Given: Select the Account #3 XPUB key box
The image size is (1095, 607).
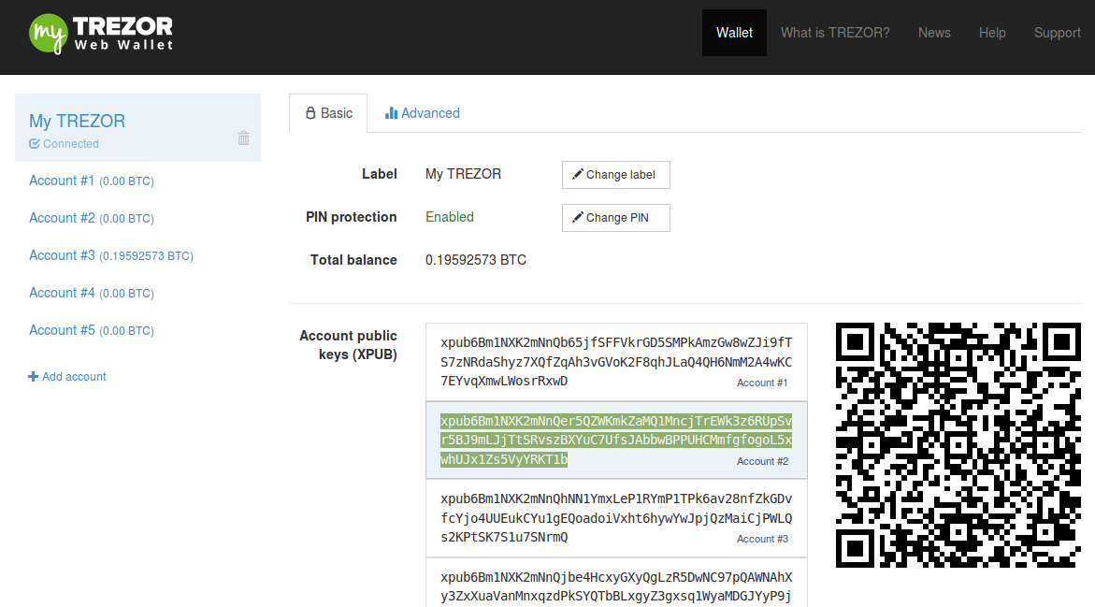Looking at the screenshot, I should (616, 518).
